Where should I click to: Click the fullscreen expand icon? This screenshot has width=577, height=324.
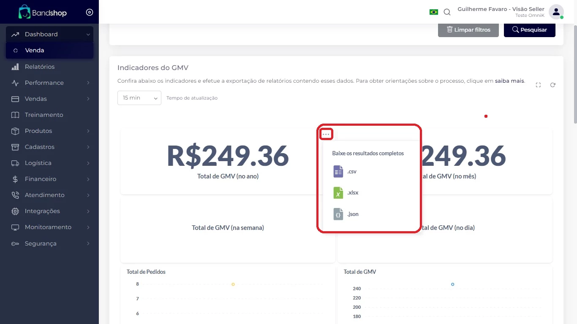tap(538, 85)
